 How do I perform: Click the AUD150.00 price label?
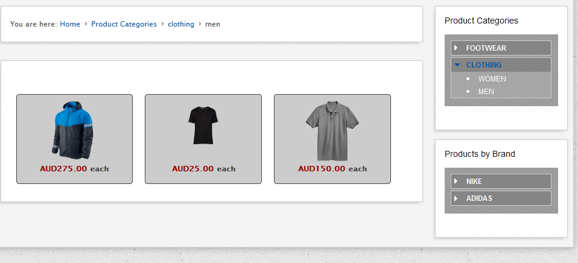point(322,169)
